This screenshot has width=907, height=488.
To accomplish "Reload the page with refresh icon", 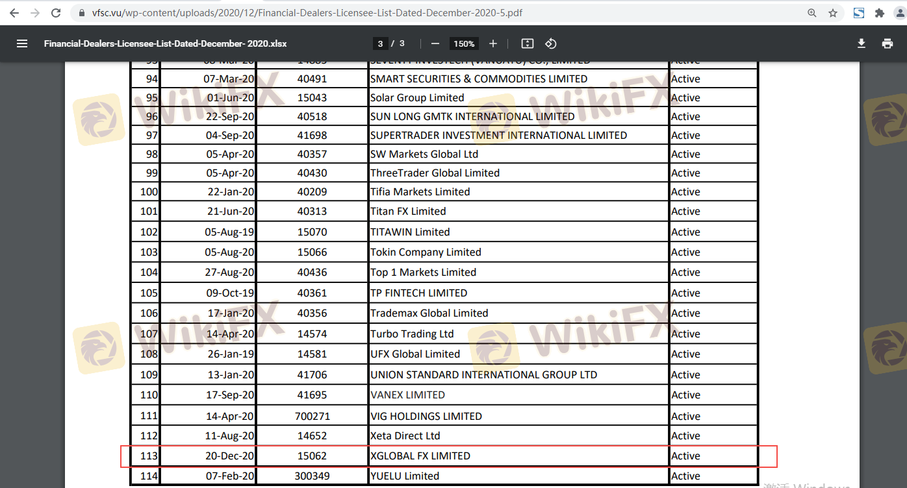I will [56, 13].
